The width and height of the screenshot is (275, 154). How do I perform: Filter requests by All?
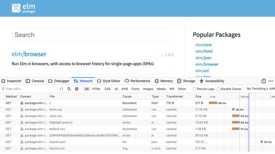[87, 89]
